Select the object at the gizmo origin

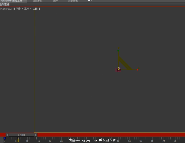point(118,70)
